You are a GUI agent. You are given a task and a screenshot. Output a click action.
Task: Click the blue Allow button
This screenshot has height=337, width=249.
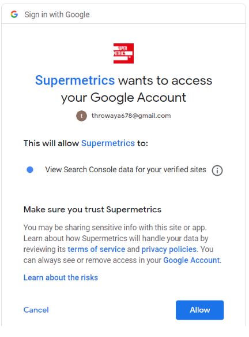pyautogui.click(x=199, y=310)
